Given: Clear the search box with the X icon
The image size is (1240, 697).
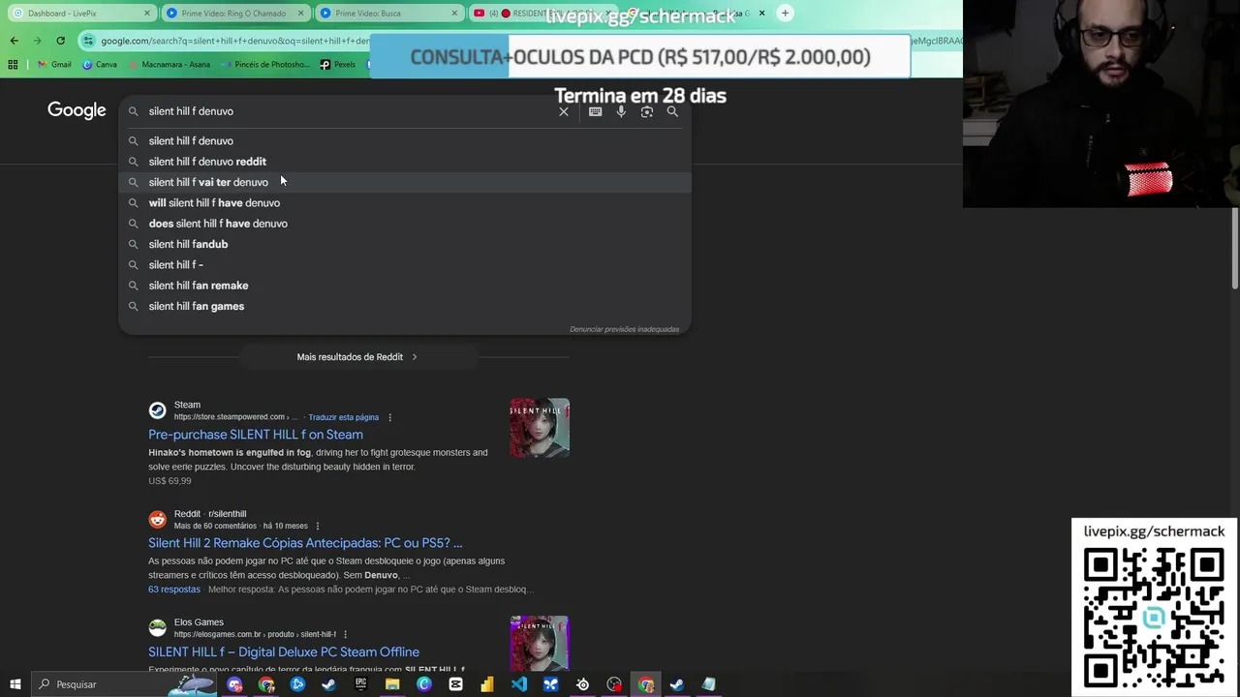Looking at the screenshot, I should 564,111.
